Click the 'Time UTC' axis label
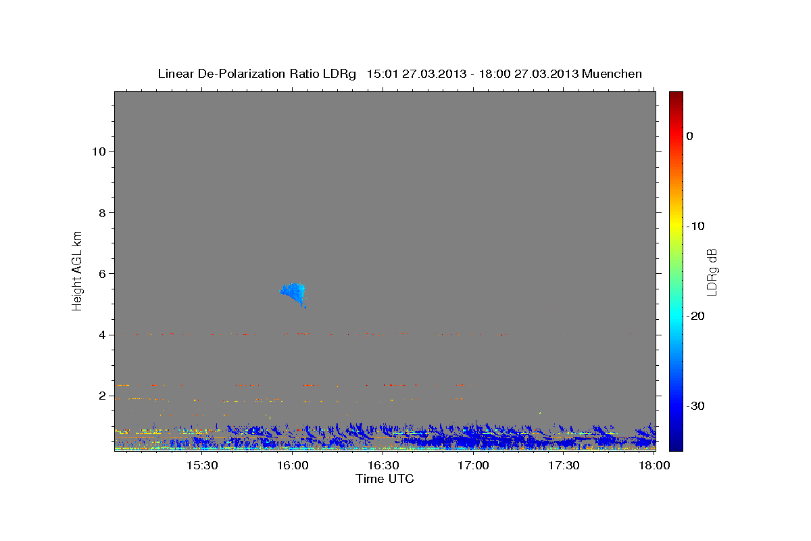 [385, 479]
